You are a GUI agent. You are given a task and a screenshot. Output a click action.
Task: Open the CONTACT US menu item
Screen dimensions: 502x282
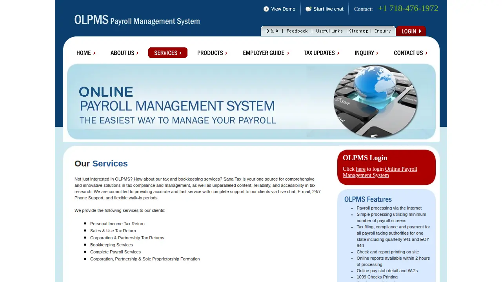pos(411,53)
